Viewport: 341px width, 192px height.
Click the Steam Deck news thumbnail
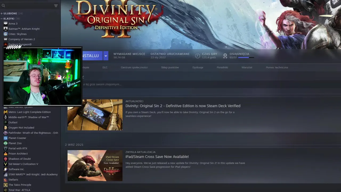click(x=95, y=115)
